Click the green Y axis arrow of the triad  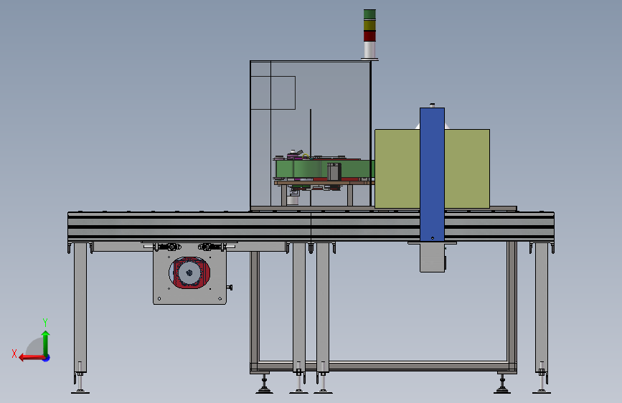coord(46,342)
